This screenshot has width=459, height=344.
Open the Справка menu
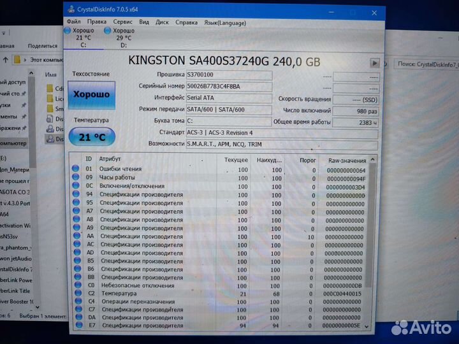pos(186,22)
